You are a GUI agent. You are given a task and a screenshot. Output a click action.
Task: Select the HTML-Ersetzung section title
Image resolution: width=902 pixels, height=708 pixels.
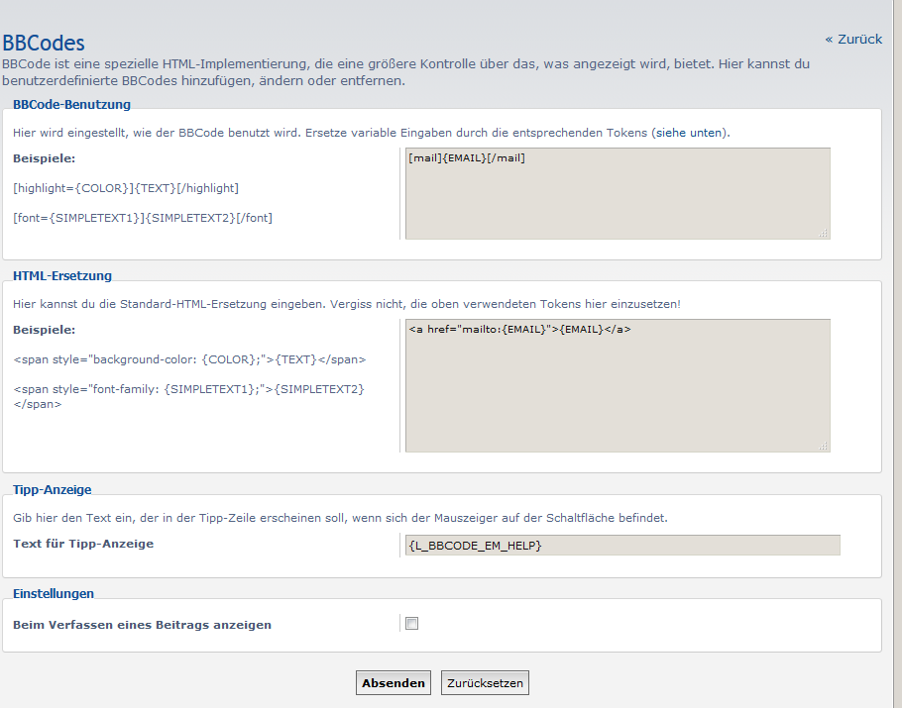coord(62,275)
